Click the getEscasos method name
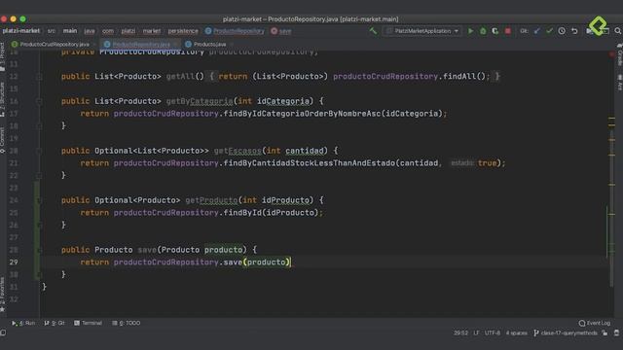Screen dimensions: 623x350 tap(238, 151)
